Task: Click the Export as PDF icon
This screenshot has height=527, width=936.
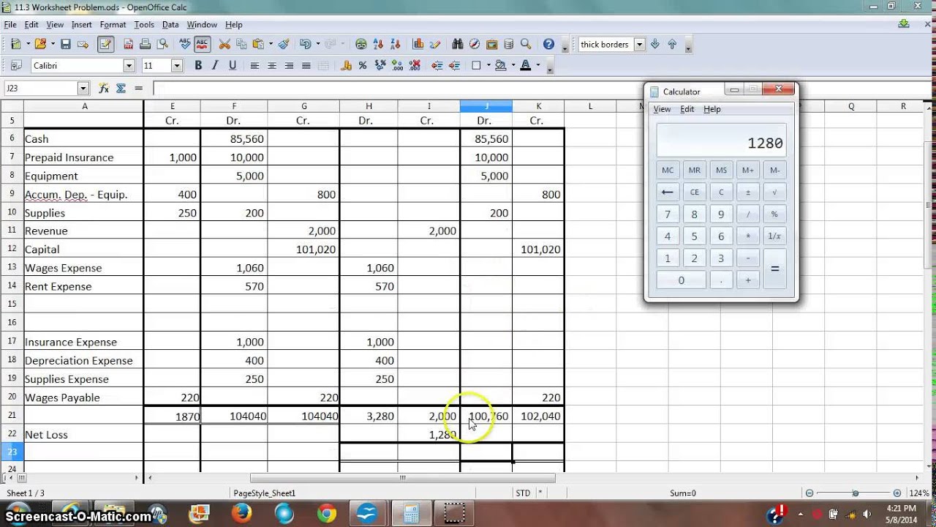Action: pyautogui.click(x=129, y=45)
